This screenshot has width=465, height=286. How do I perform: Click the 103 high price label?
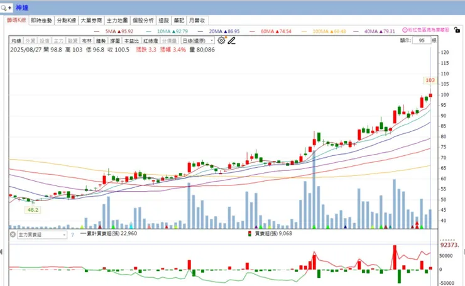430,80
